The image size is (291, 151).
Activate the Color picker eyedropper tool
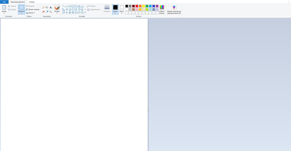pos(47,12)
